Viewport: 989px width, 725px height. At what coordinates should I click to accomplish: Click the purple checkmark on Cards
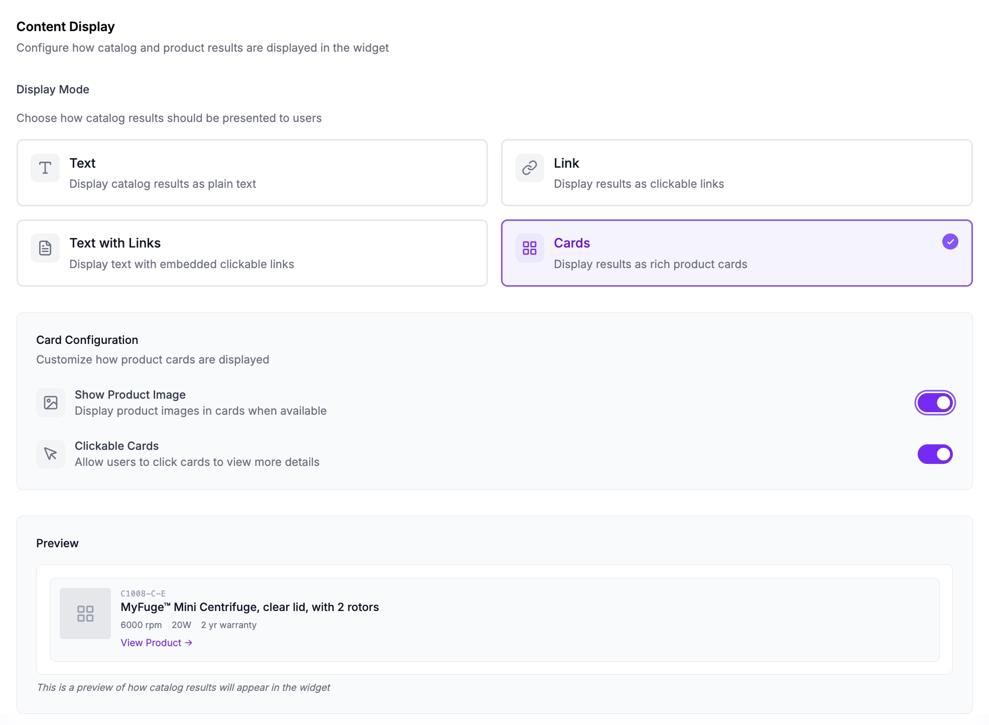point(950,241)
